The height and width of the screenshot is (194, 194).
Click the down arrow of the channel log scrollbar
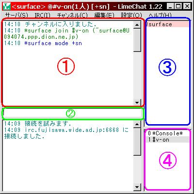(x=137, y=102)
